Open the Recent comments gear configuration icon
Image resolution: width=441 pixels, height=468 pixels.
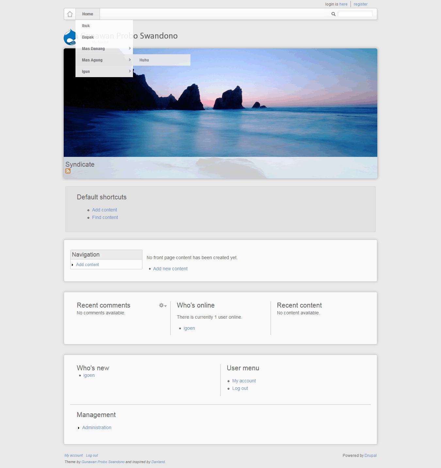coord(163,305)
